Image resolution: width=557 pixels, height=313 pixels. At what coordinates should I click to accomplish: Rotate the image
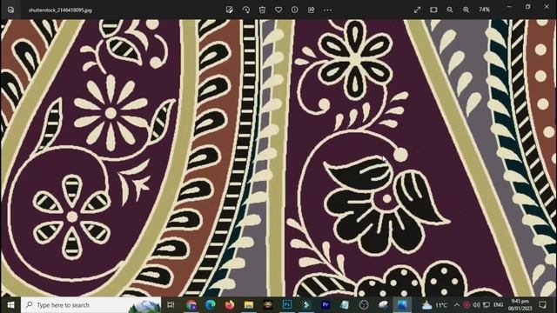pyautogui.click(x=245, y=10)
